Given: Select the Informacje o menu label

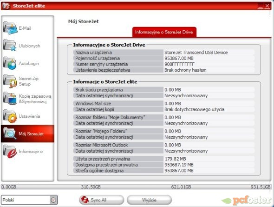Looking at the screenshot, I should click(x=31, y=152).
